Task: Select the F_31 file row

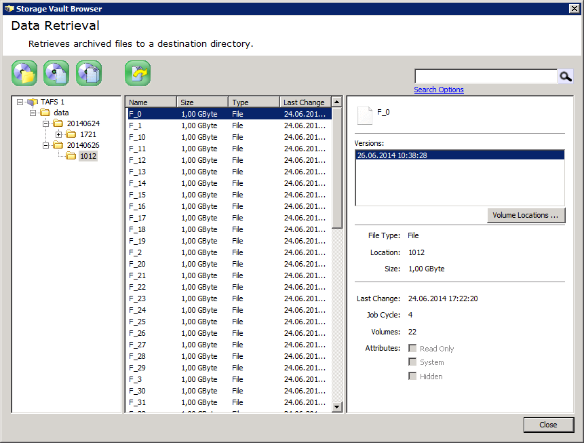Action: pyautogui.click(x=229, y=403)
